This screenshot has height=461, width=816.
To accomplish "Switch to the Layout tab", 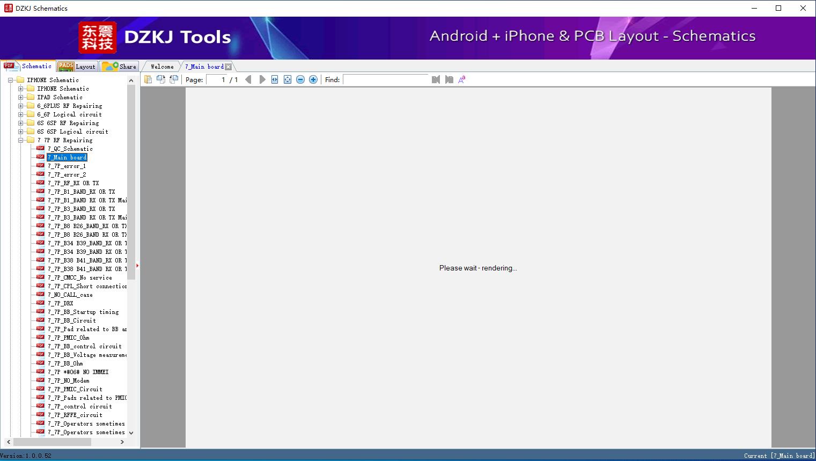I will point(77,67).
